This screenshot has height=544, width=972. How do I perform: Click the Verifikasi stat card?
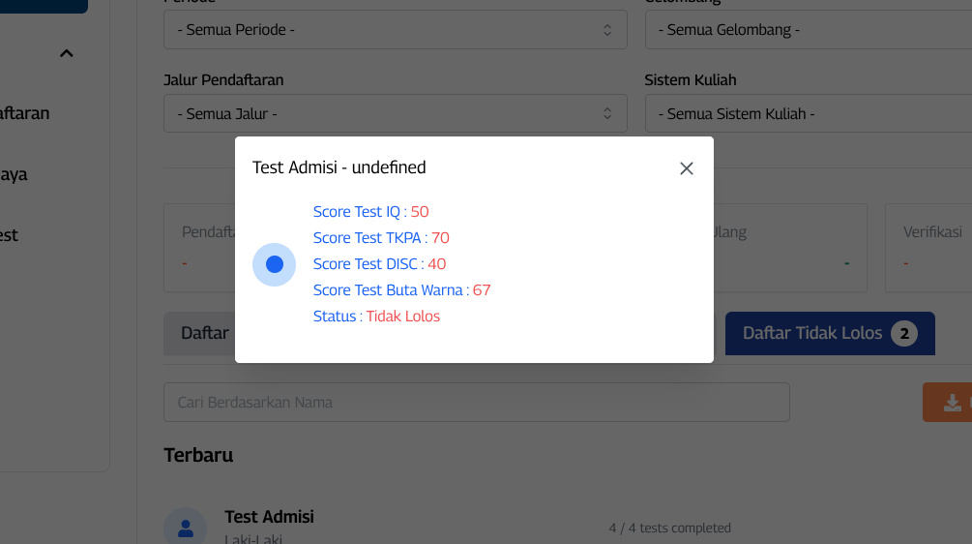(x=928, y=248)
